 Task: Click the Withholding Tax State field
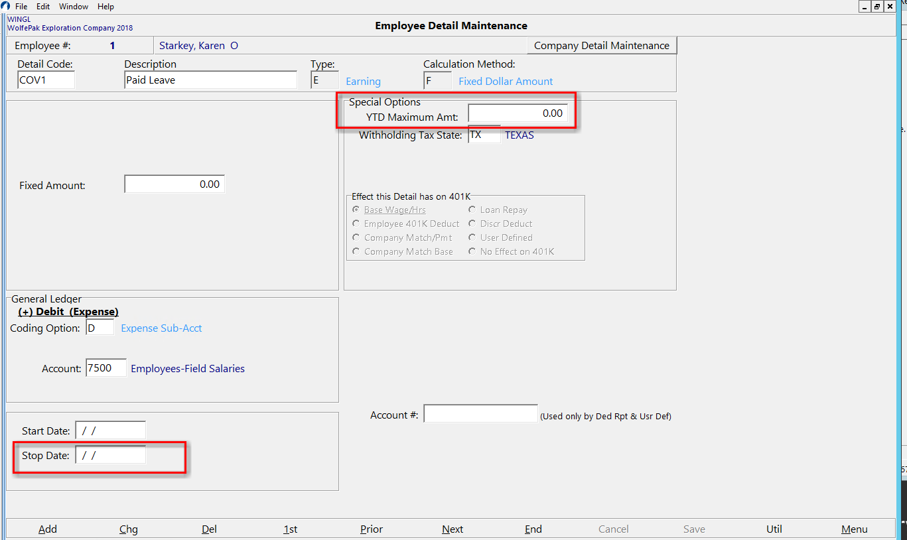point(484,134)
